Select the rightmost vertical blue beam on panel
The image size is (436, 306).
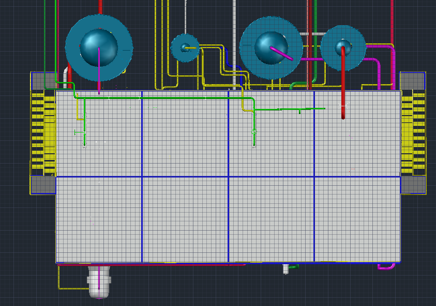(314, 176)
